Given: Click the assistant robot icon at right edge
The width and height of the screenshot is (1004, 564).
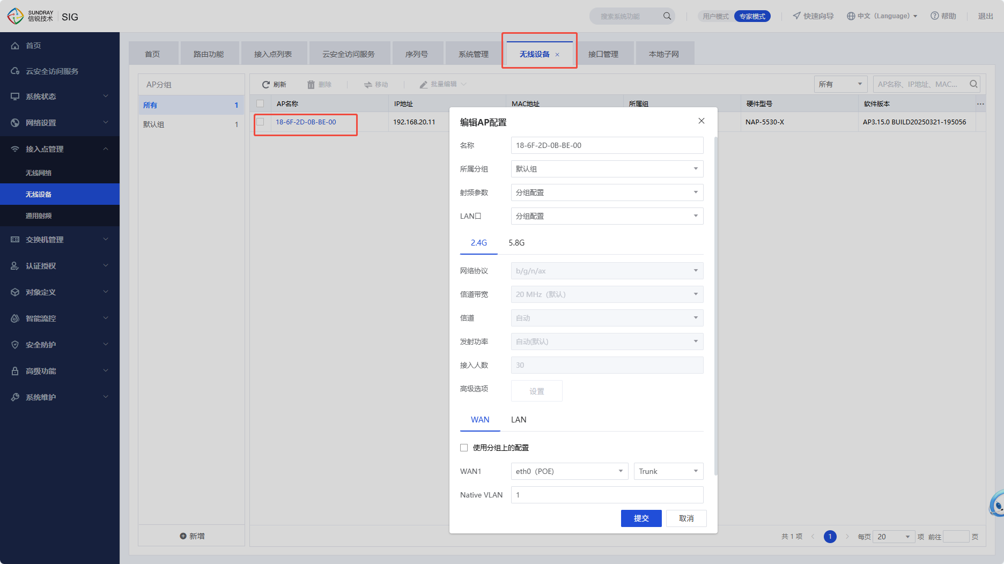Looking at the screenshot, I should point(997,503).
